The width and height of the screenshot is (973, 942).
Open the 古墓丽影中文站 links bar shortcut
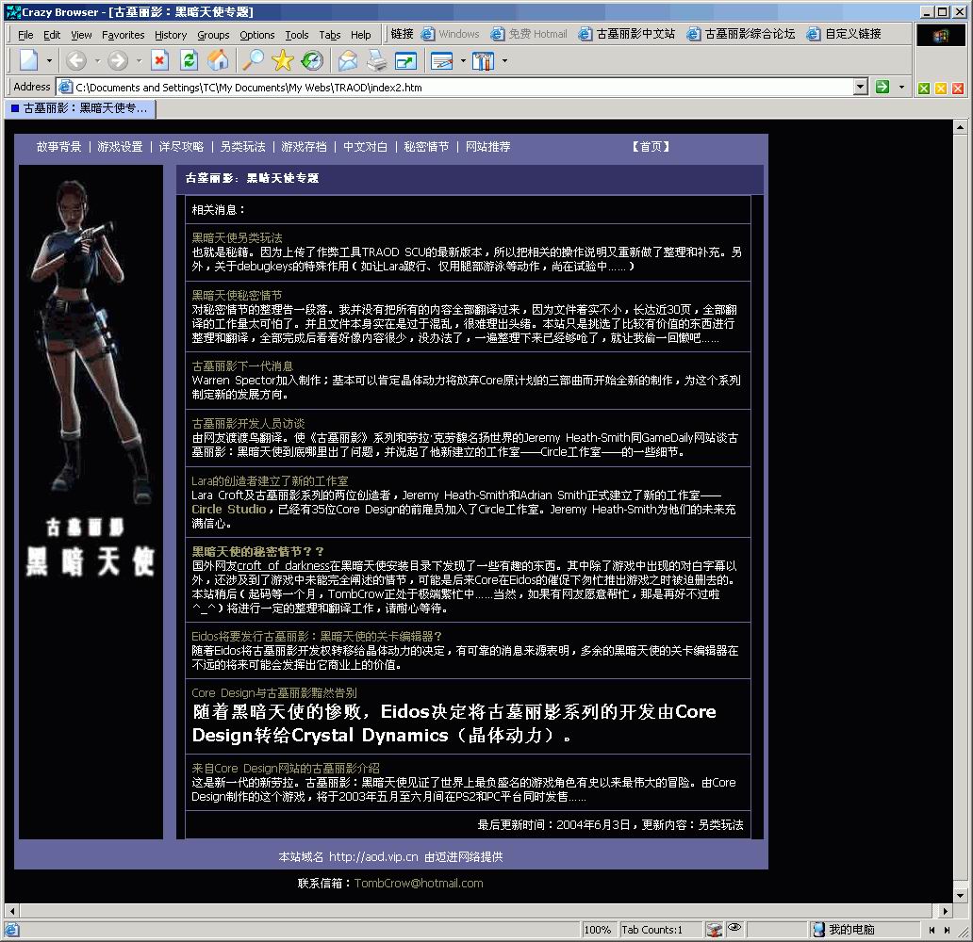[627, 34]
